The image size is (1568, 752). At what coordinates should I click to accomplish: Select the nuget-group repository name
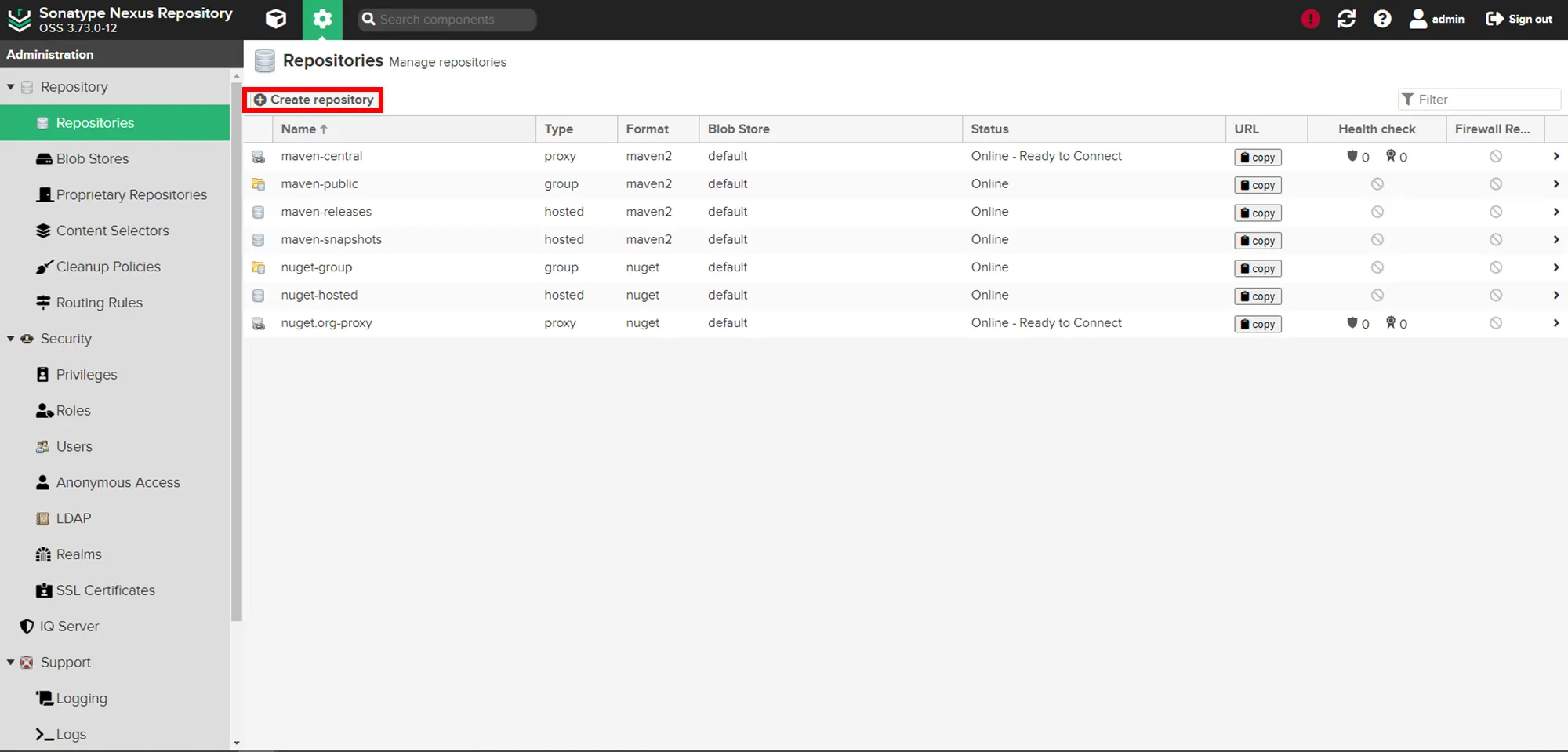pyautogui.click(x=317, y=267)
